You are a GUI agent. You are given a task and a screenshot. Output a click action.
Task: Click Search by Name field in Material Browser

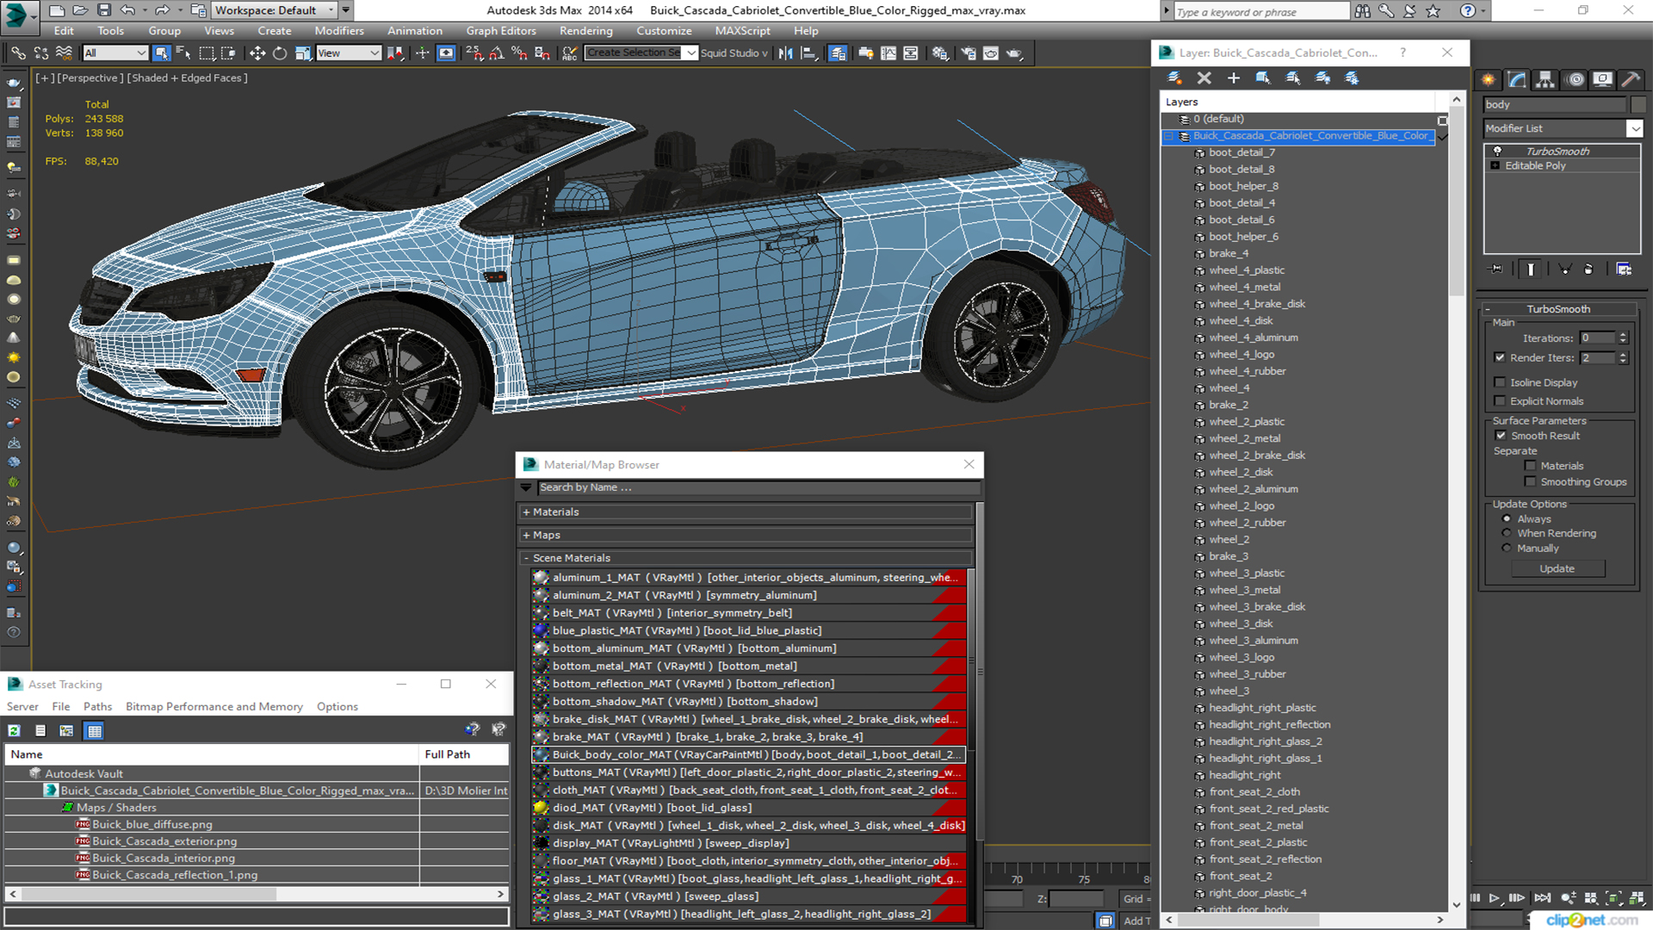(758, 487)
